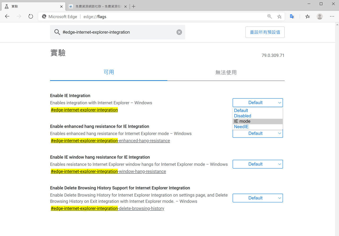Open the enhanced-hang-resistance flag link
Image resolution: width=339 pixels, height=236 pixels.
coord(110,141)
